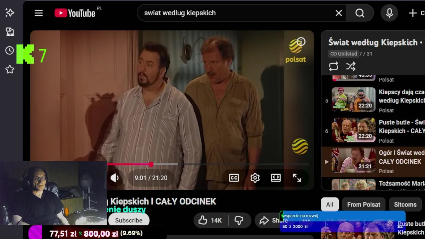Open player settings gear
The height and width of the screenshot is (239, 425).
(x=255, y=178)
